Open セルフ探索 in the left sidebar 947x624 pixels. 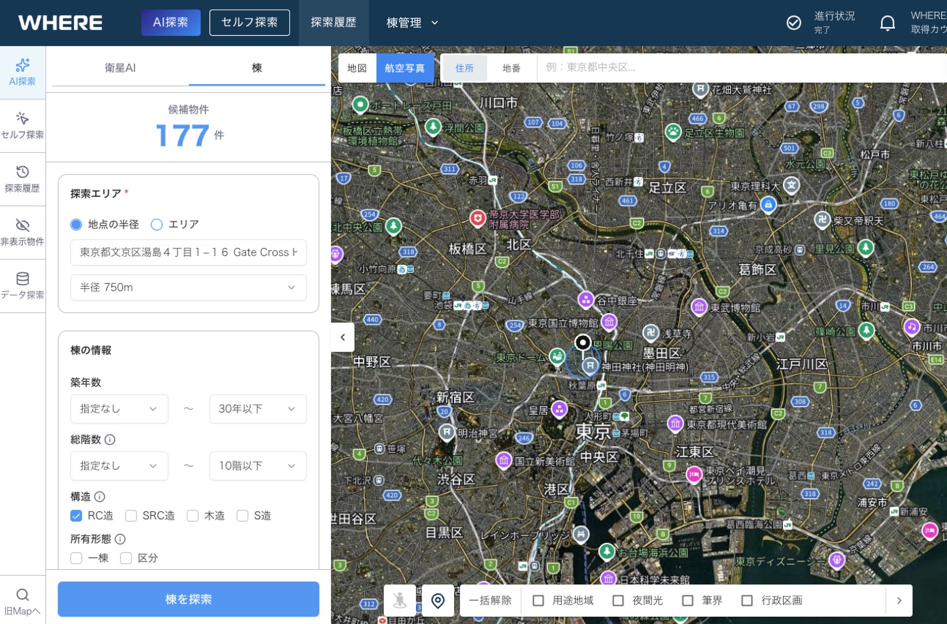22,126
